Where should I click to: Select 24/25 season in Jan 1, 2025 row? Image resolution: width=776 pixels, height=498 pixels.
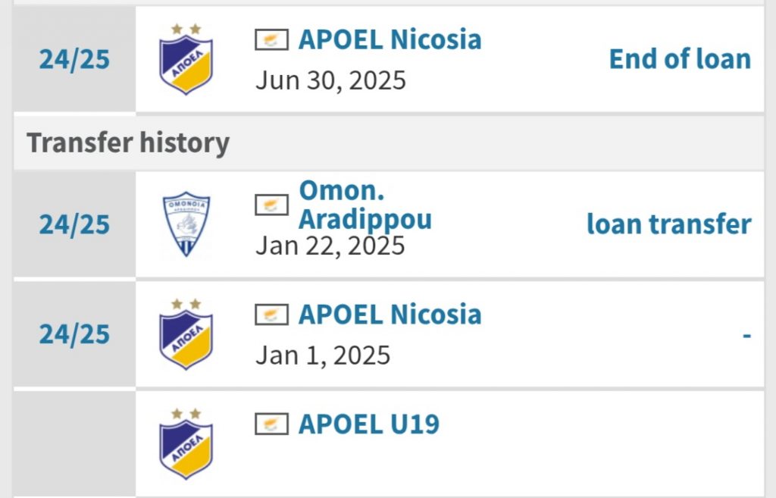(74, 334)
